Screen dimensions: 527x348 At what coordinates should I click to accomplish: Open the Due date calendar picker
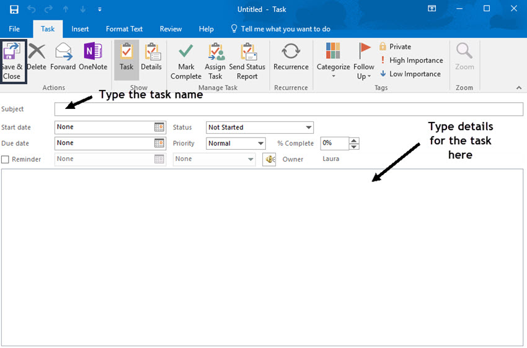point(159,143)
